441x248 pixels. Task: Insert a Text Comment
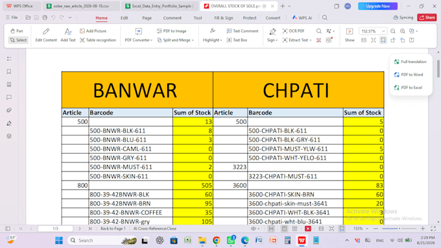(243, 31)
